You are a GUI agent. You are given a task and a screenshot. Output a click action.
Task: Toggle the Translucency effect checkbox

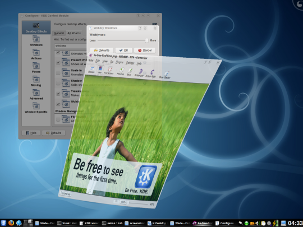58,94
